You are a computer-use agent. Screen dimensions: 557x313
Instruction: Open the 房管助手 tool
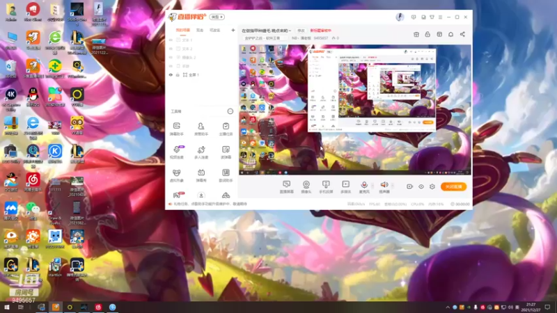pos(201,129)
